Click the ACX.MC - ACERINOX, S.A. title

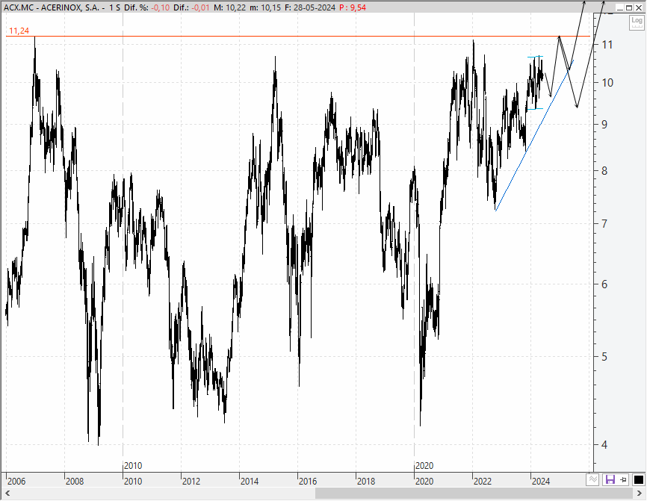[51, 7]
